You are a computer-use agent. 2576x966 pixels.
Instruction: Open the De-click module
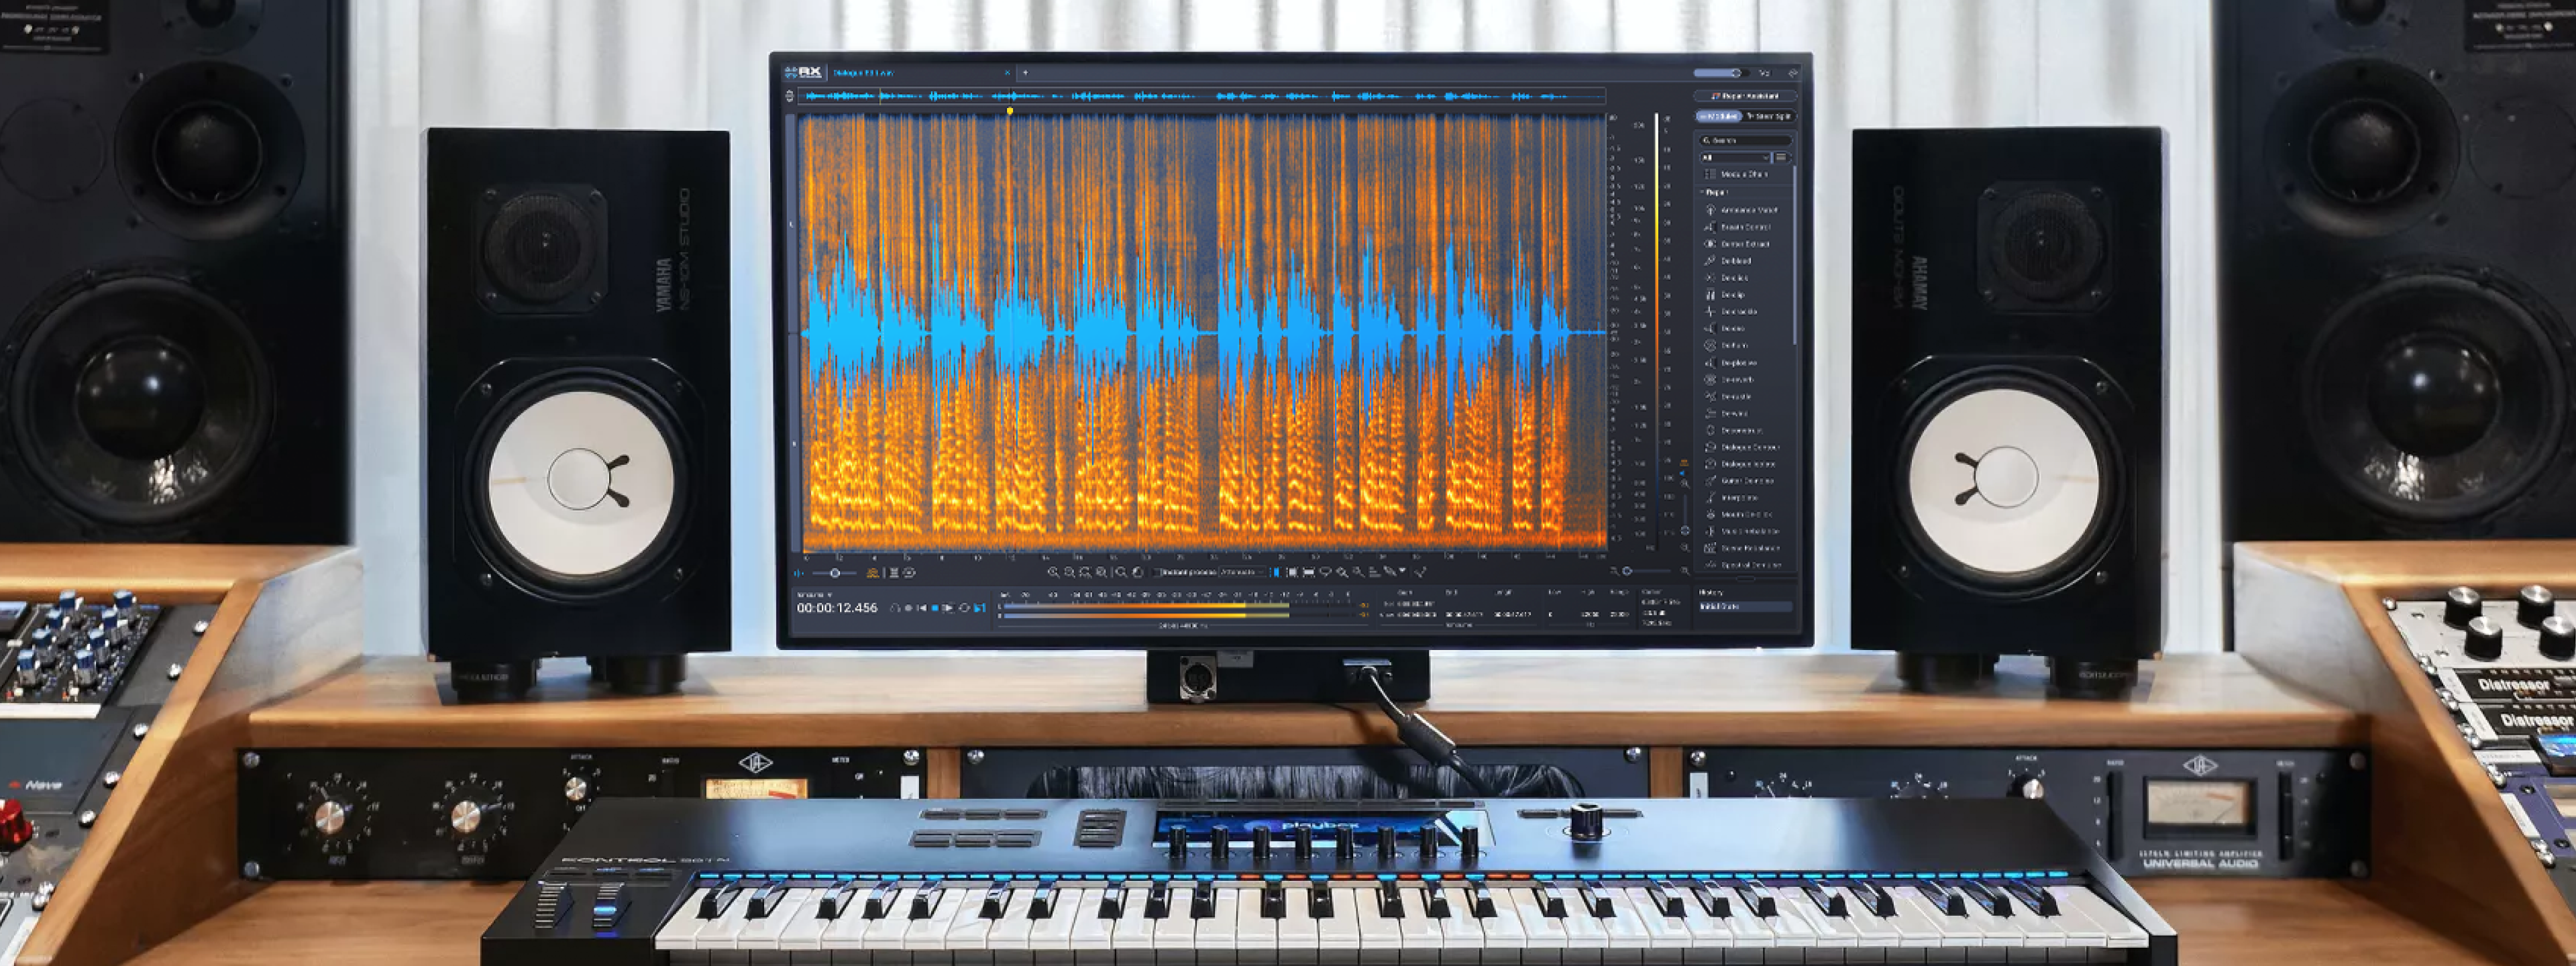(x=1734, y=278)
